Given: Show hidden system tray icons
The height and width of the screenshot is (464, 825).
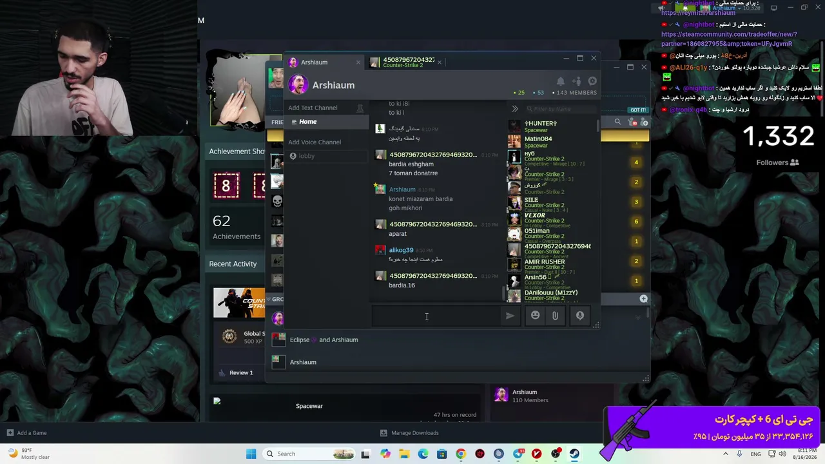Looking at the screenshot, I should pyautogui.click(x=726, y=454).
